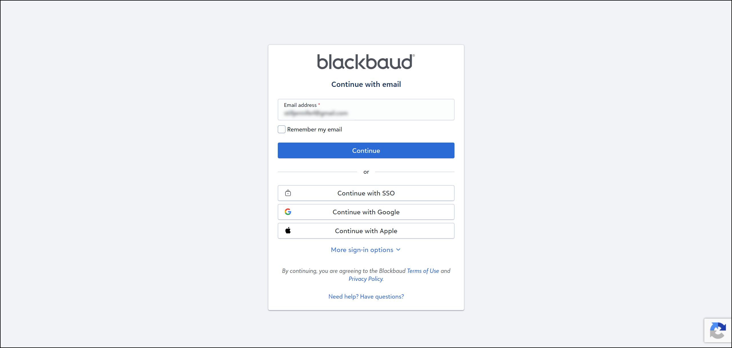Open the Terms of Use link
732x348 pixels.
423,271
